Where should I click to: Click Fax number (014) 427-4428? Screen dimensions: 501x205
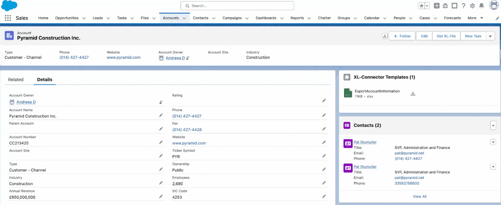187,130
